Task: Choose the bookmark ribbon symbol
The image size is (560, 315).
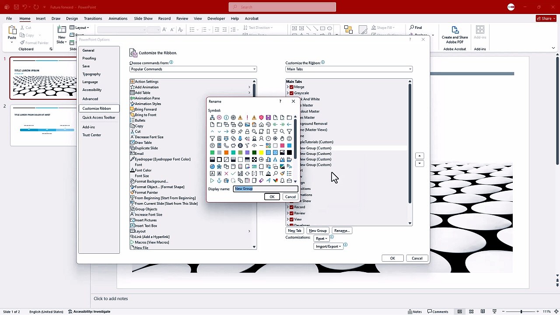Action: (x=268, y=132)
